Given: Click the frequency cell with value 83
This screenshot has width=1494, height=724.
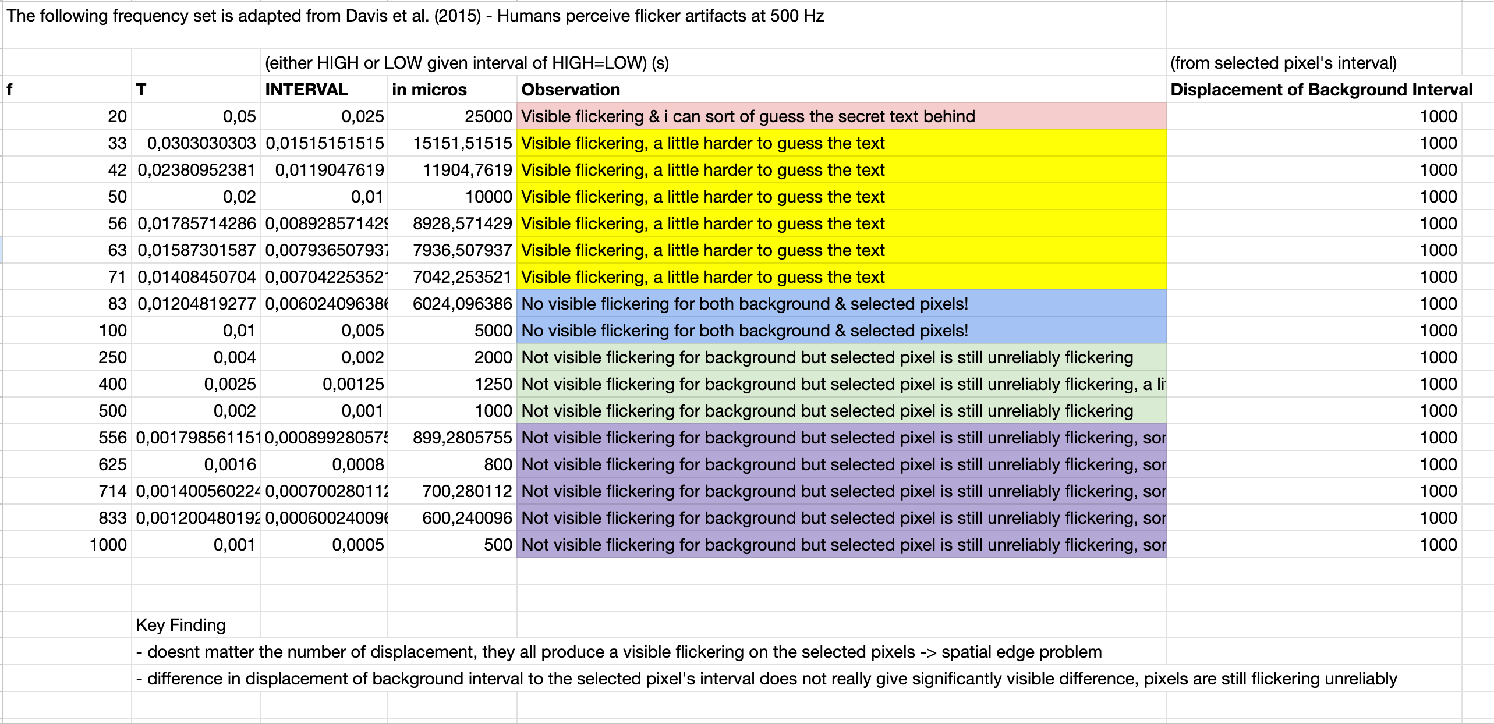Looking at the screenshot, I should [67, 303].
